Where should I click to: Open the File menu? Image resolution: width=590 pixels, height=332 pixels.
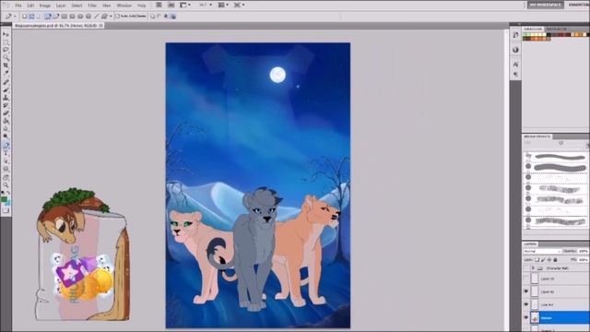tap(18, 6)
